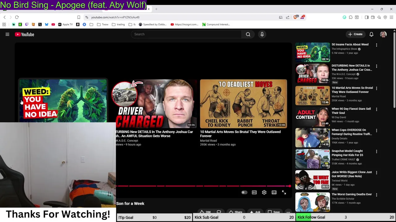Open more options for Snapchat Model Caught video
This screenshot has height=222, width=396.
(377, 152)
